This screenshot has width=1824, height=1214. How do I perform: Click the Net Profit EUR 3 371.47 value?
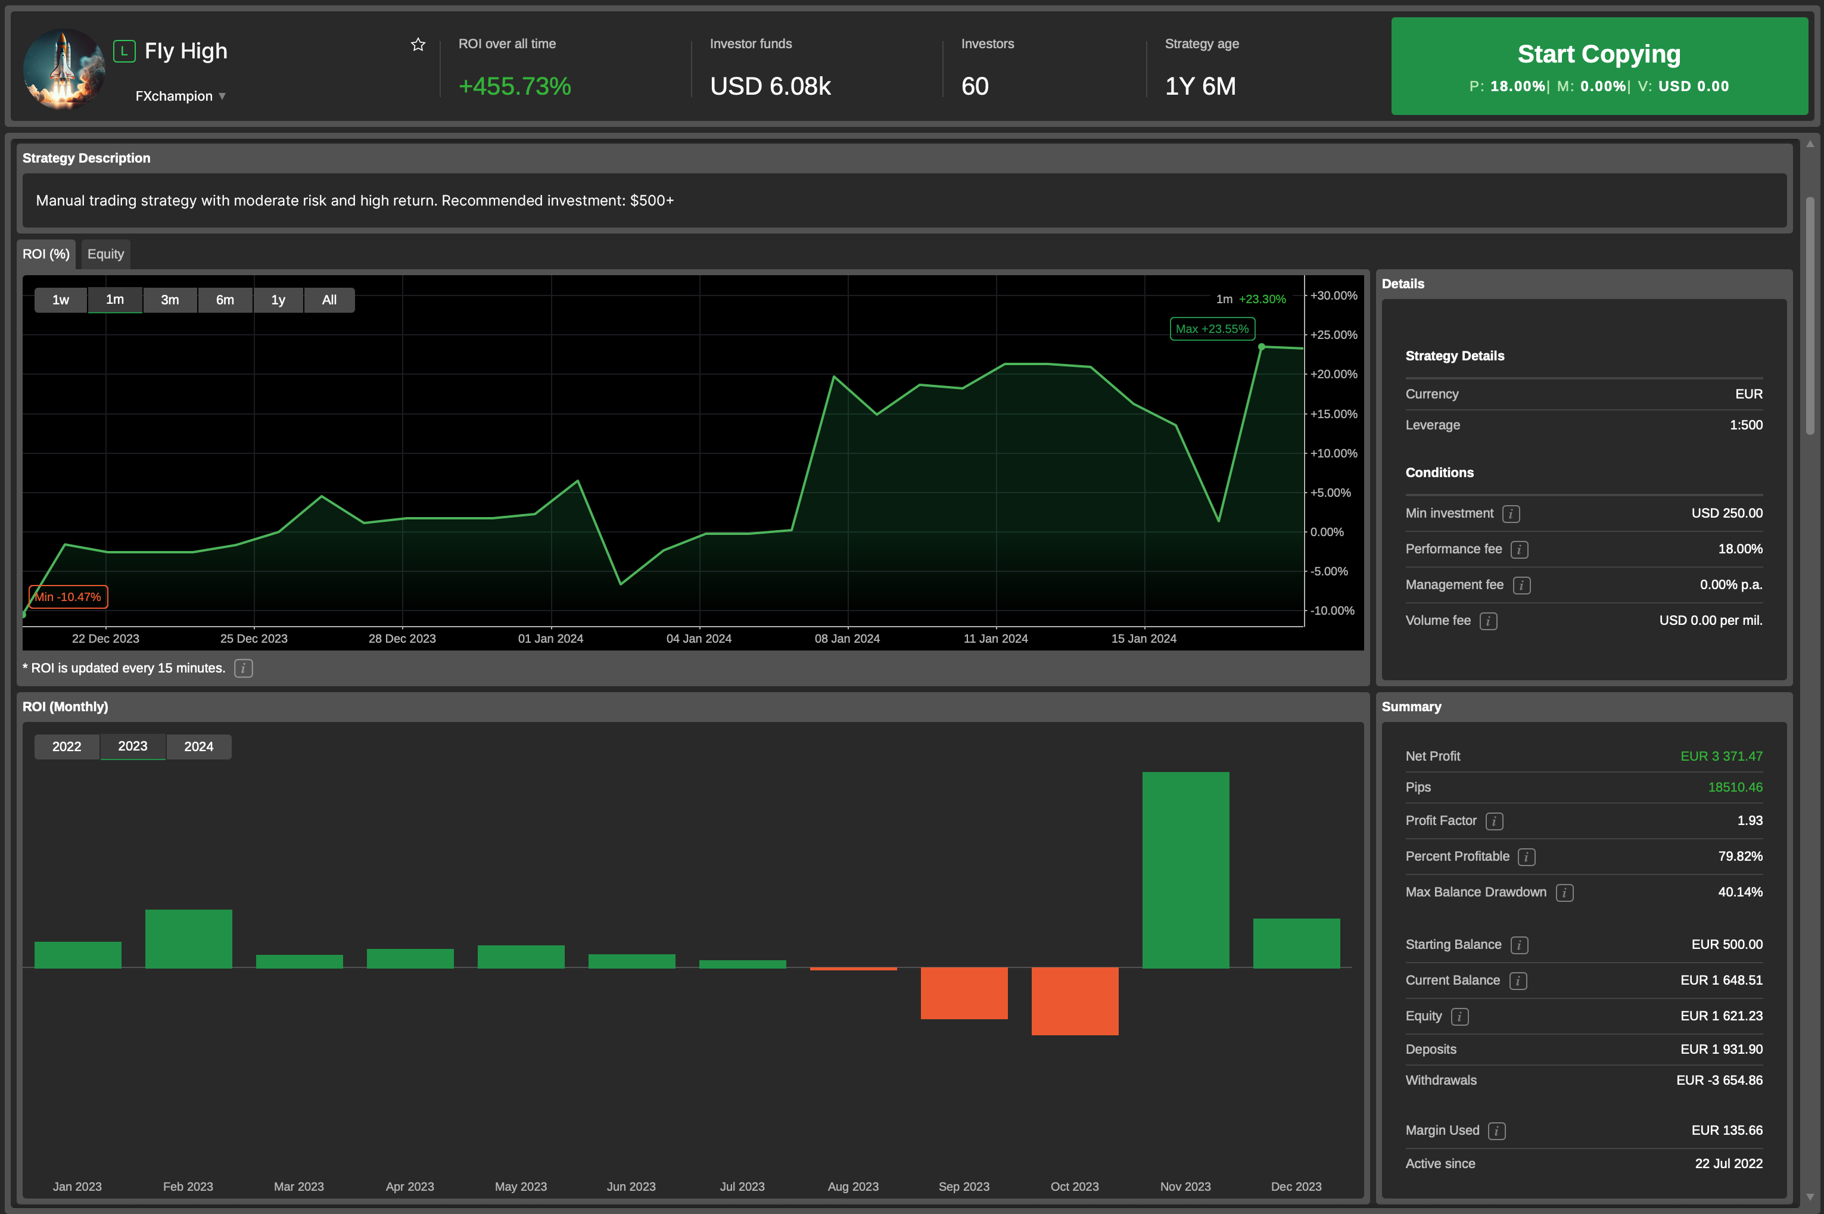coord(1721,757)
